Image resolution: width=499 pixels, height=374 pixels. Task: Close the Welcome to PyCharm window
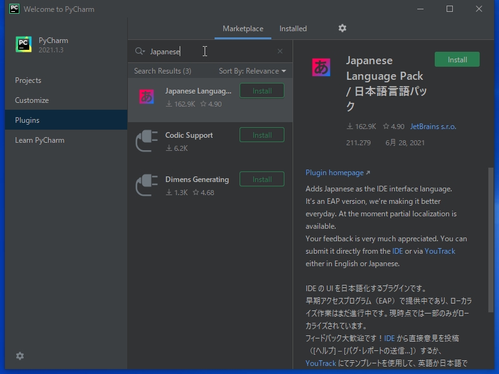479,9
